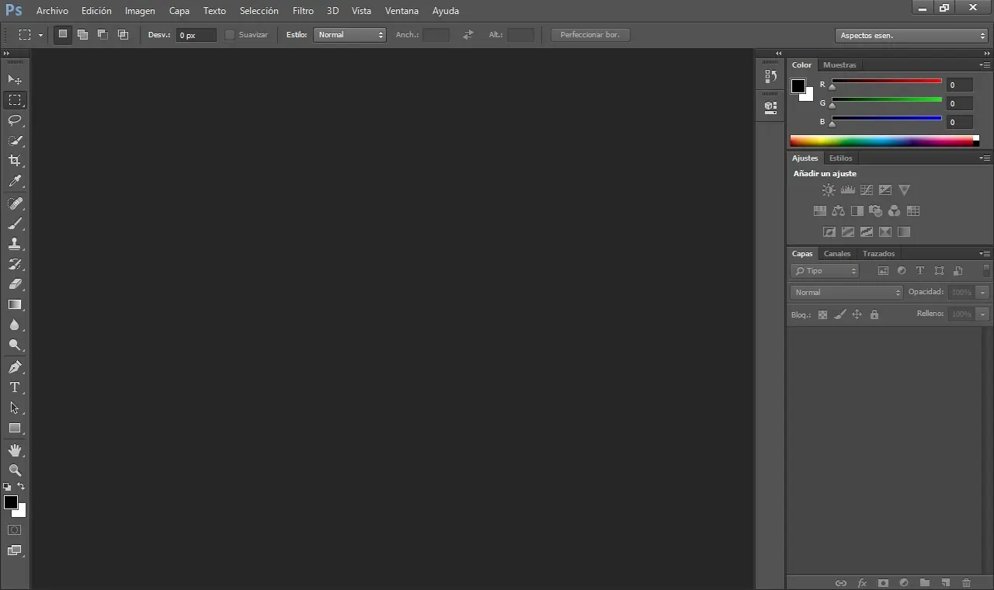Viewport: 994px width, 590px height.
Task: Select the Brush tool
Action: [14, 224]
